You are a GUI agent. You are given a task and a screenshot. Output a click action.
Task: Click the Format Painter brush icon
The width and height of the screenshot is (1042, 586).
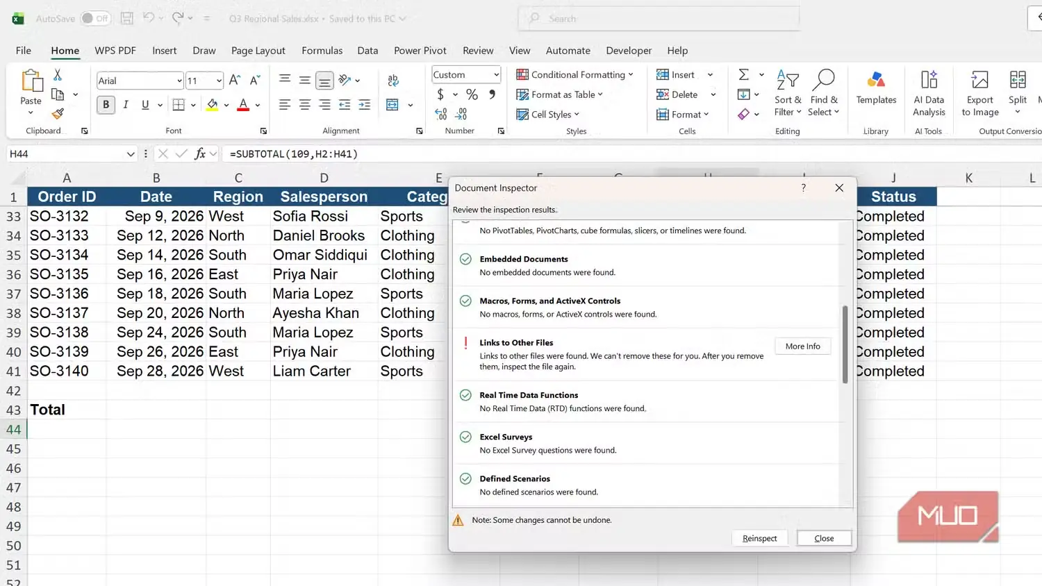pos(58,113)
